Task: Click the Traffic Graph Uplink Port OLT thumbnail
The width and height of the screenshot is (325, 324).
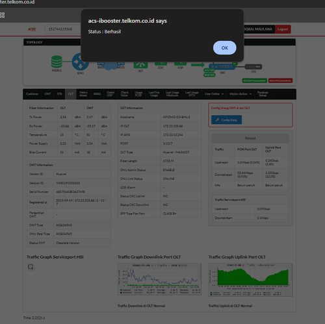Action: point(250,280)
